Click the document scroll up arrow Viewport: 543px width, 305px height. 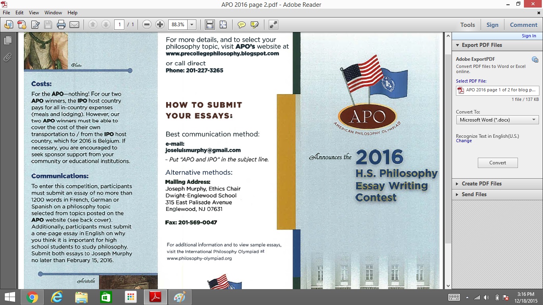point(448,35)
